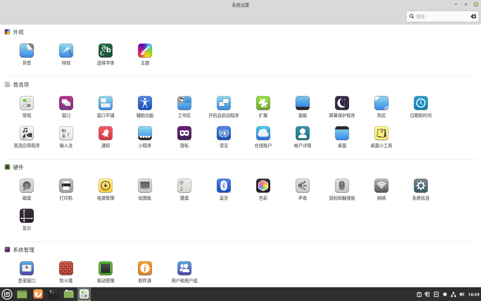Show the desktop from the taskbar

[x=22, y=294]
